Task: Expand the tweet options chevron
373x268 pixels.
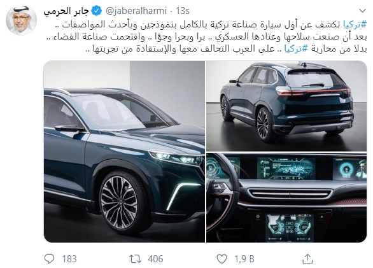Action: pos(362,11)
